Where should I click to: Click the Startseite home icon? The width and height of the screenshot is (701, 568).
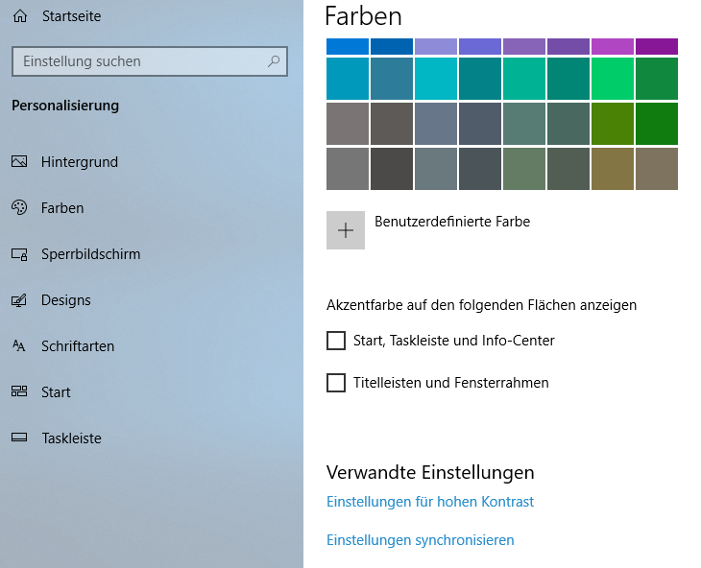click(x=19, y=16)
